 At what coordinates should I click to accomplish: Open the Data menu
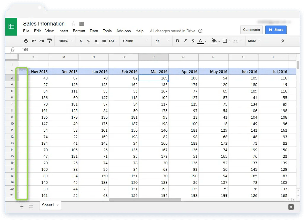tap(94, 31)
